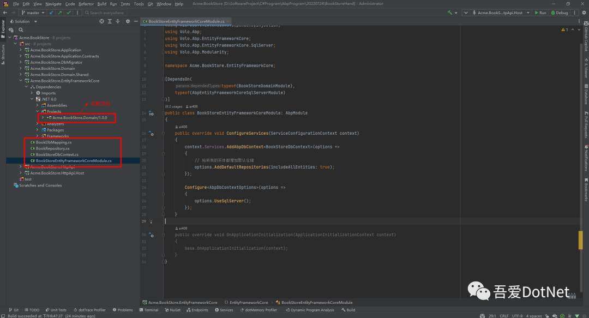Click gutter override marker next to ConfigureServices
This screenshot has width=589, height=318.
(x=152, y=134)
